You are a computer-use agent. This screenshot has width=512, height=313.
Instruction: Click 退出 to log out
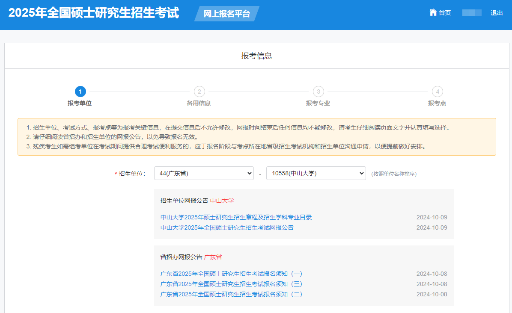[x=497, y=13]
